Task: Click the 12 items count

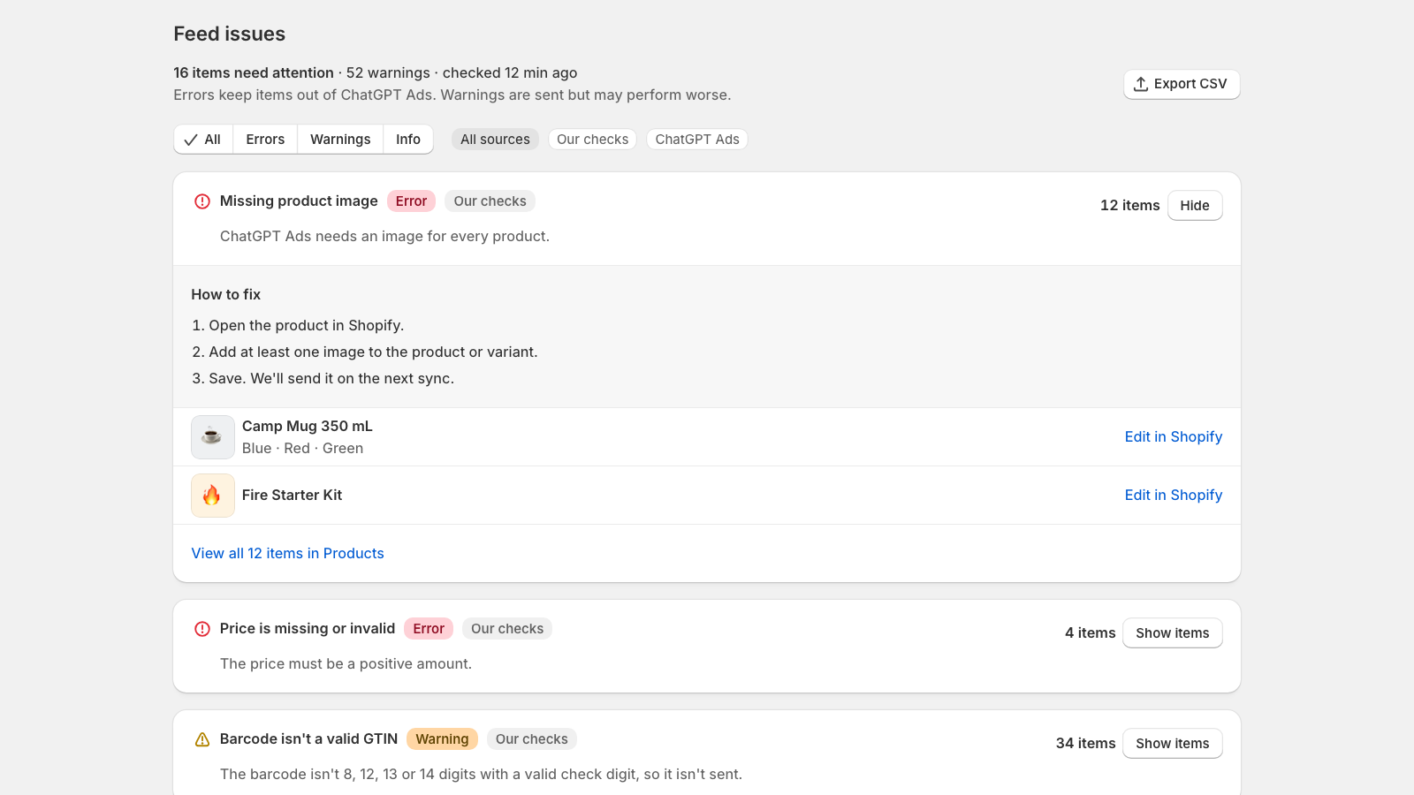Action: [1129, 206]
